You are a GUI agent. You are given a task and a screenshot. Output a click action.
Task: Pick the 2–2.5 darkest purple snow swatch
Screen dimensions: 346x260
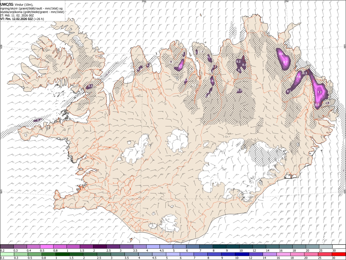(x=100, y=246)
